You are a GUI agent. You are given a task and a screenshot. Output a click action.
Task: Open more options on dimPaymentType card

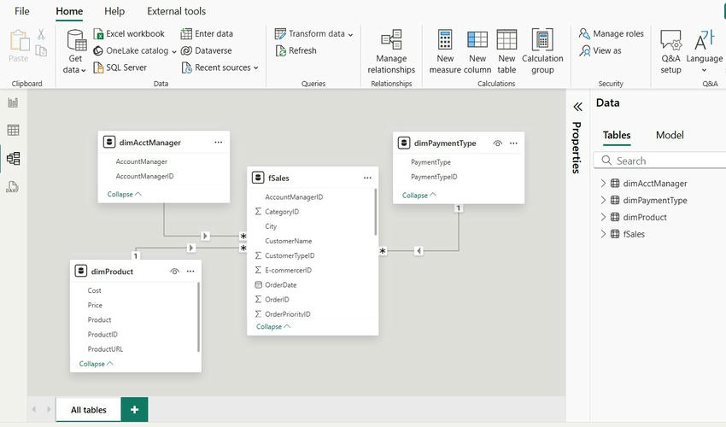click(513, 143)
